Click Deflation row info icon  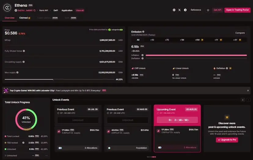coord(142,58)
